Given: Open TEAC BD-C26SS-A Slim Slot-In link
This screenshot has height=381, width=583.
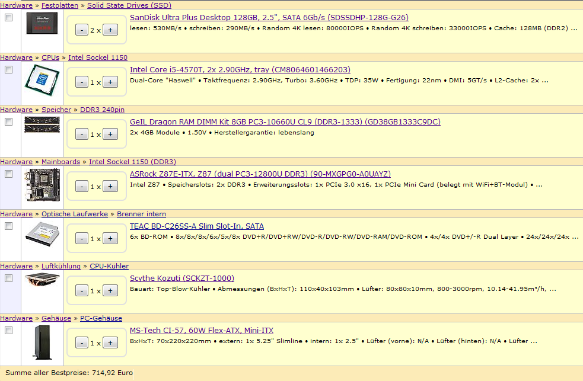Looking at the screenshot, I should click(197, 226).
